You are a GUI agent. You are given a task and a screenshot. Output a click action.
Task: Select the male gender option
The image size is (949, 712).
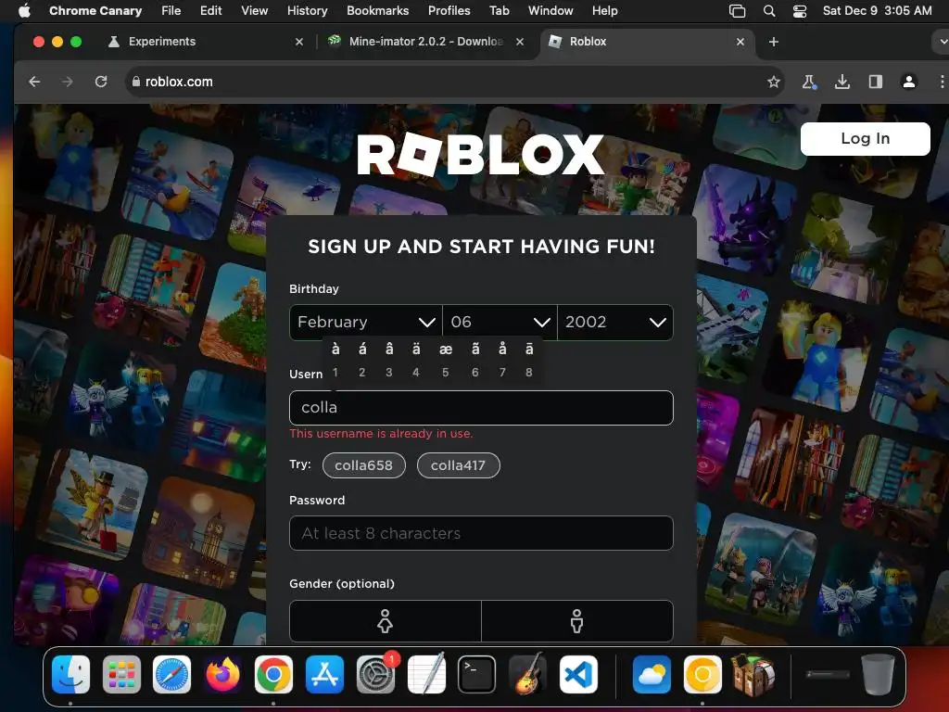[576, 621]
